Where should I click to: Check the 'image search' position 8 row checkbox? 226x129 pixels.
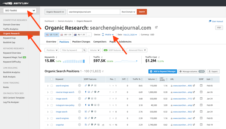coord(51,112)
